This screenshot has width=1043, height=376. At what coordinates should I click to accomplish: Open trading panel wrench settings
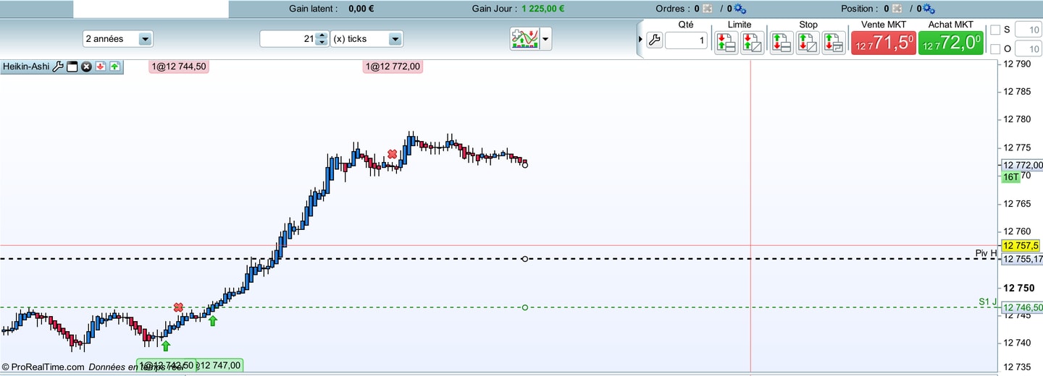point(654,40)
